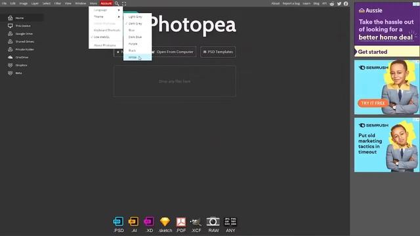Open the Edit menu

[13, 3]
